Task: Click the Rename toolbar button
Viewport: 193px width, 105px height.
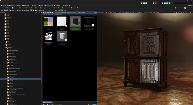Action: 17,5
